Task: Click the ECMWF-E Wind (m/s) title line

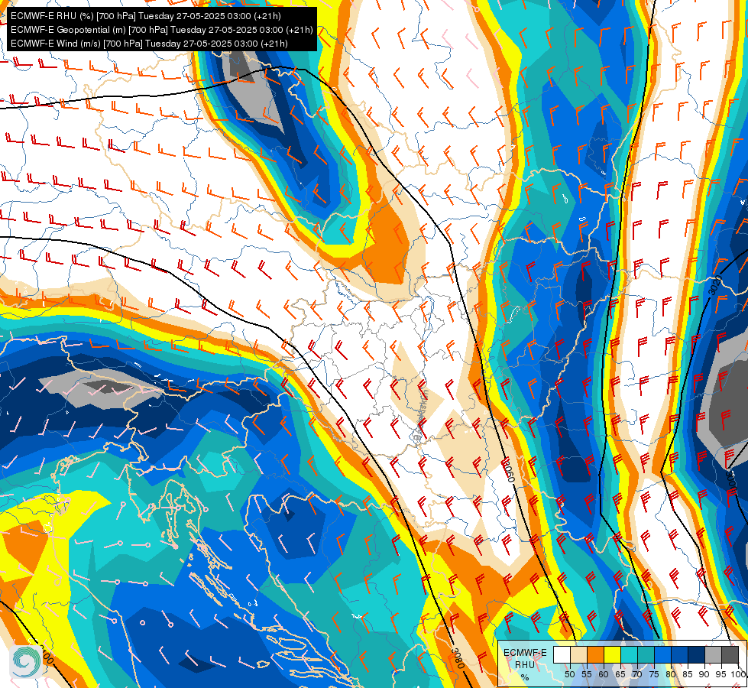Action: click(149, 44)
